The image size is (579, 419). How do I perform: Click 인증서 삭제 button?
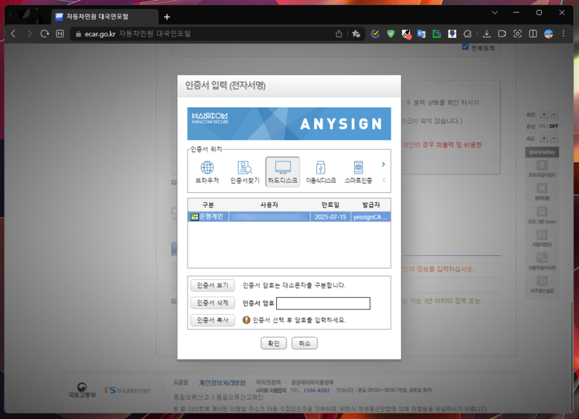click(213, 303)
